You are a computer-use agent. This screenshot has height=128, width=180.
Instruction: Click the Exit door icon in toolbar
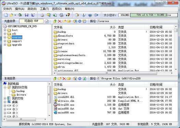(x=96, y=15)
